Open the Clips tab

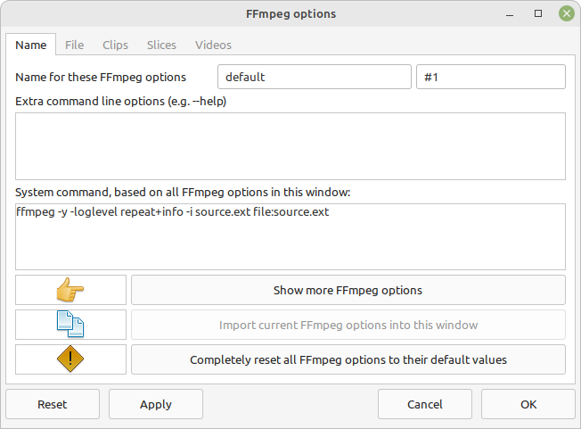[x=115, y=45]
